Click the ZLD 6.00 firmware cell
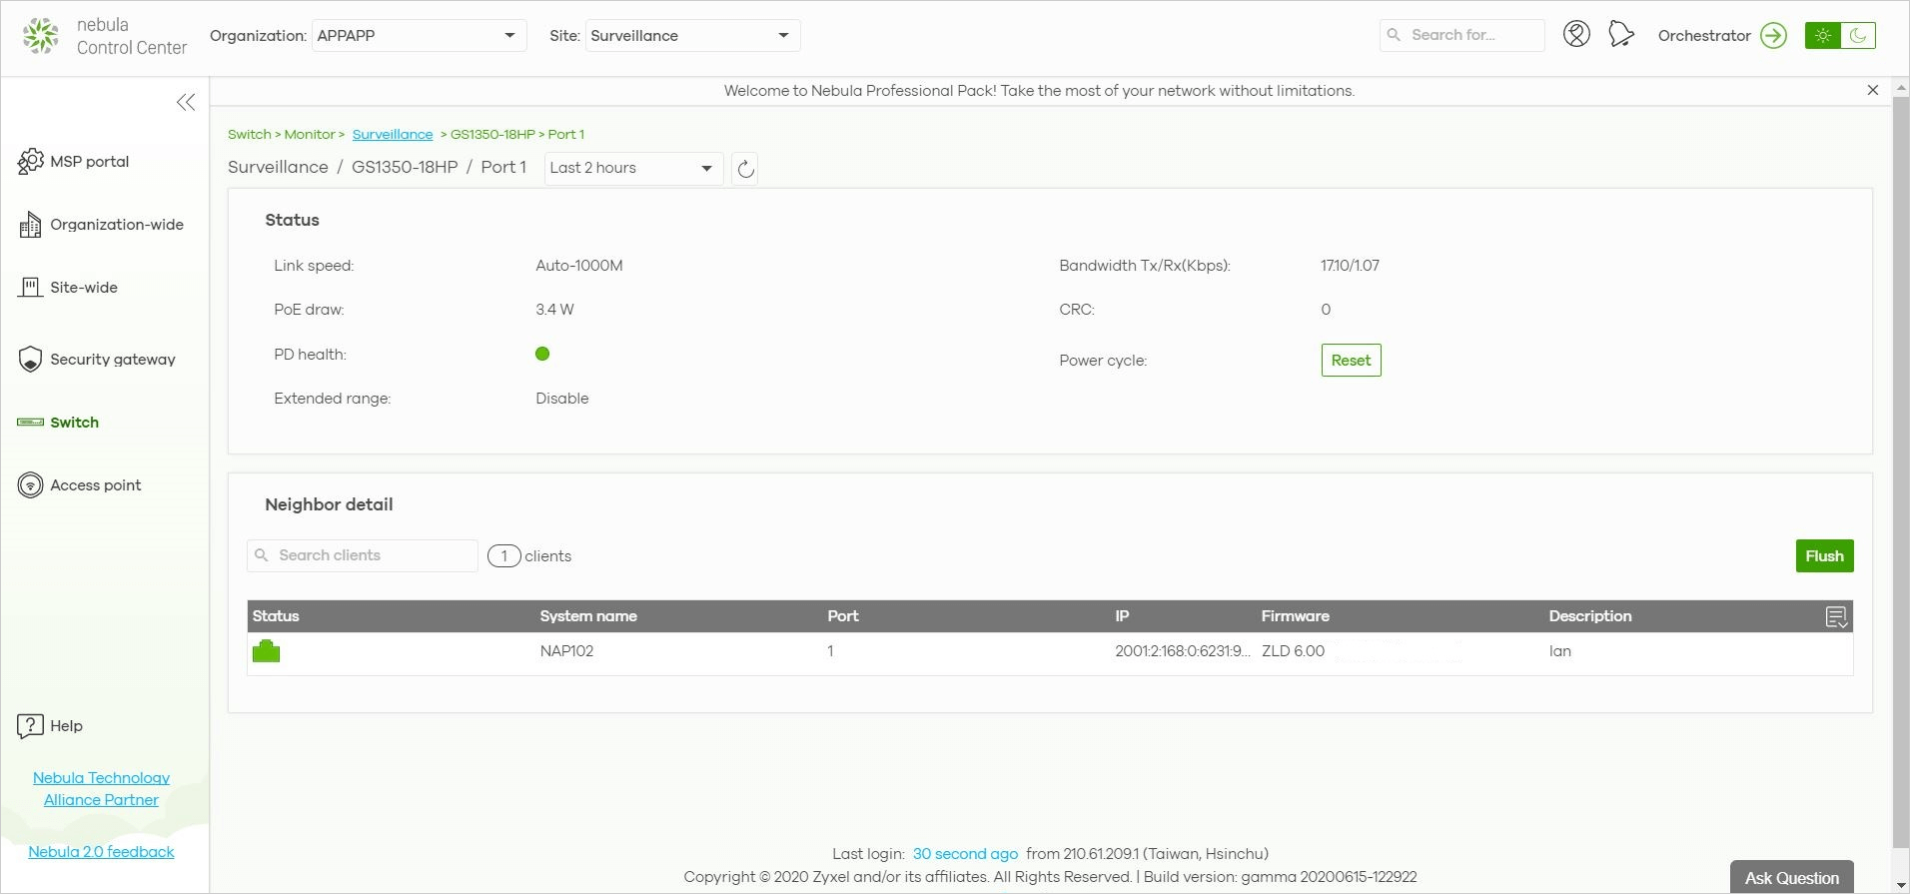 (x=1293, y=651)
